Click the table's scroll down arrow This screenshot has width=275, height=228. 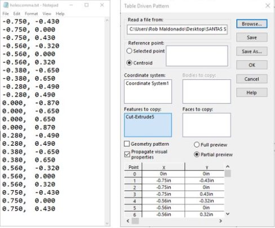228,214
